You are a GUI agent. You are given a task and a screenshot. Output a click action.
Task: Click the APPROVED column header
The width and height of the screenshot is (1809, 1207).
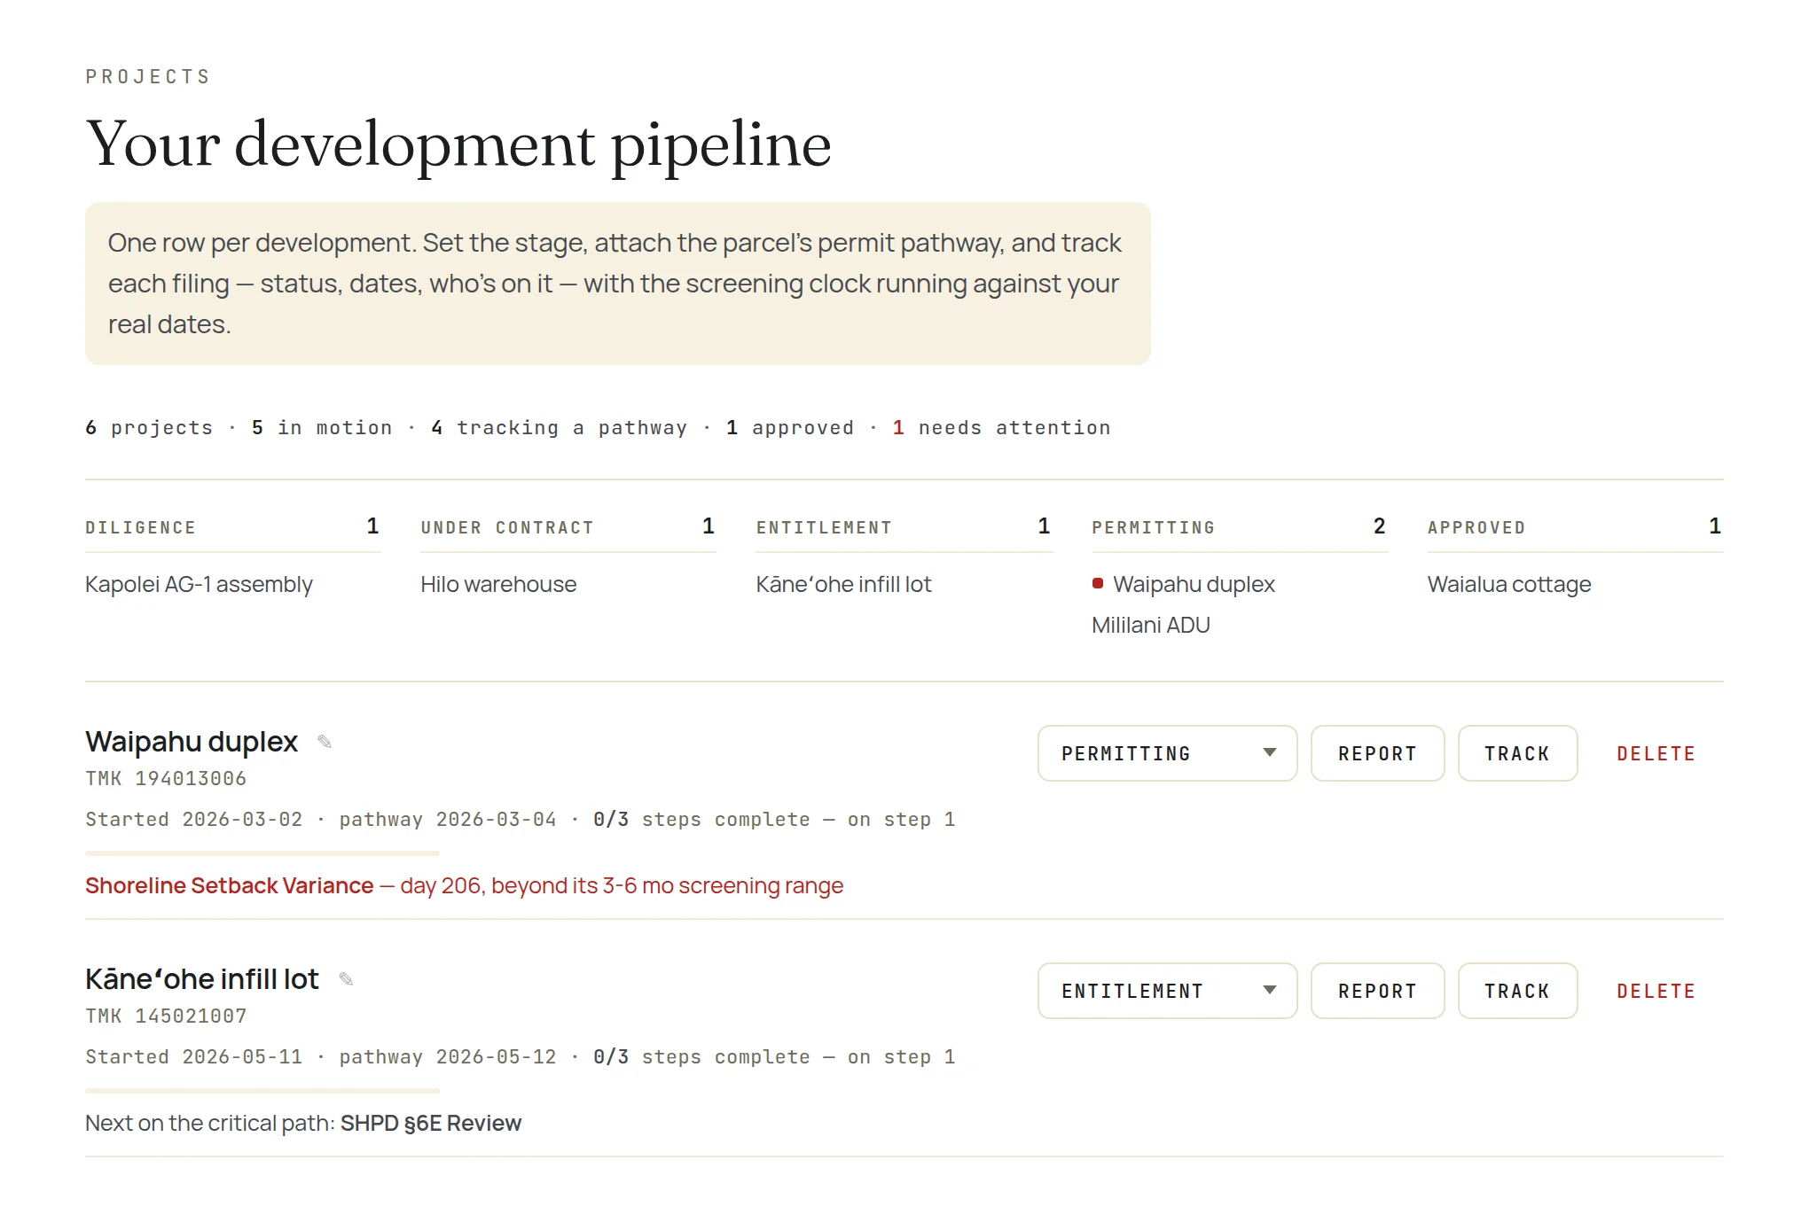click(x=1476, y=527)
